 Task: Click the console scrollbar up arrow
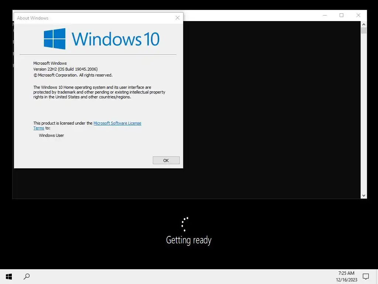coord(364,24)
